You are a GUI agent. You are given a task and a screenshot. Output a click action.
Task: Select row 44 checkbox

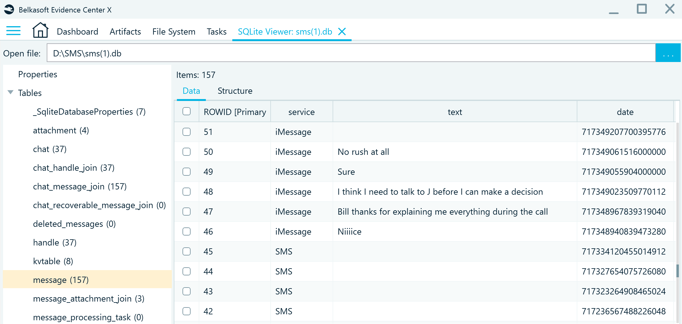pos(187,271)
